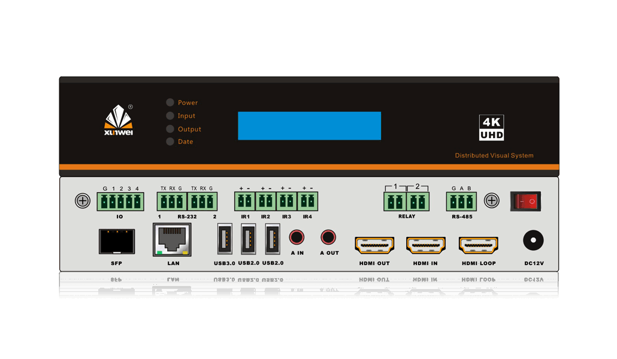Click the xunwei logo on the panel

pyautogui.click(x=119, y=121)
